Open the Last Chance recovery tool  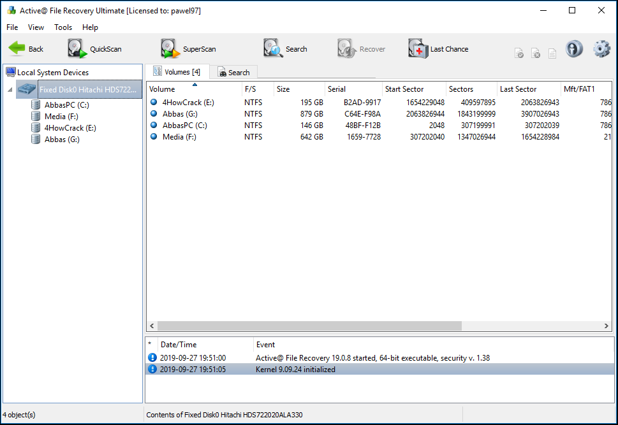[438, 48]
